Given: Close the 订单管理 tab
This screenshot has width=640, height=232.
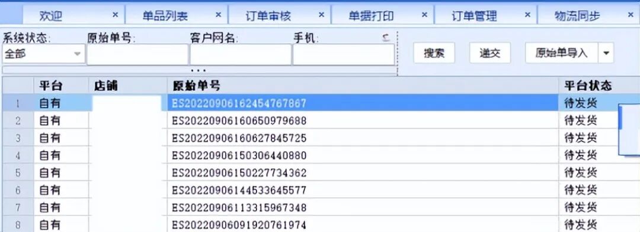Looking at the screenshot, I should pos(527,15).
